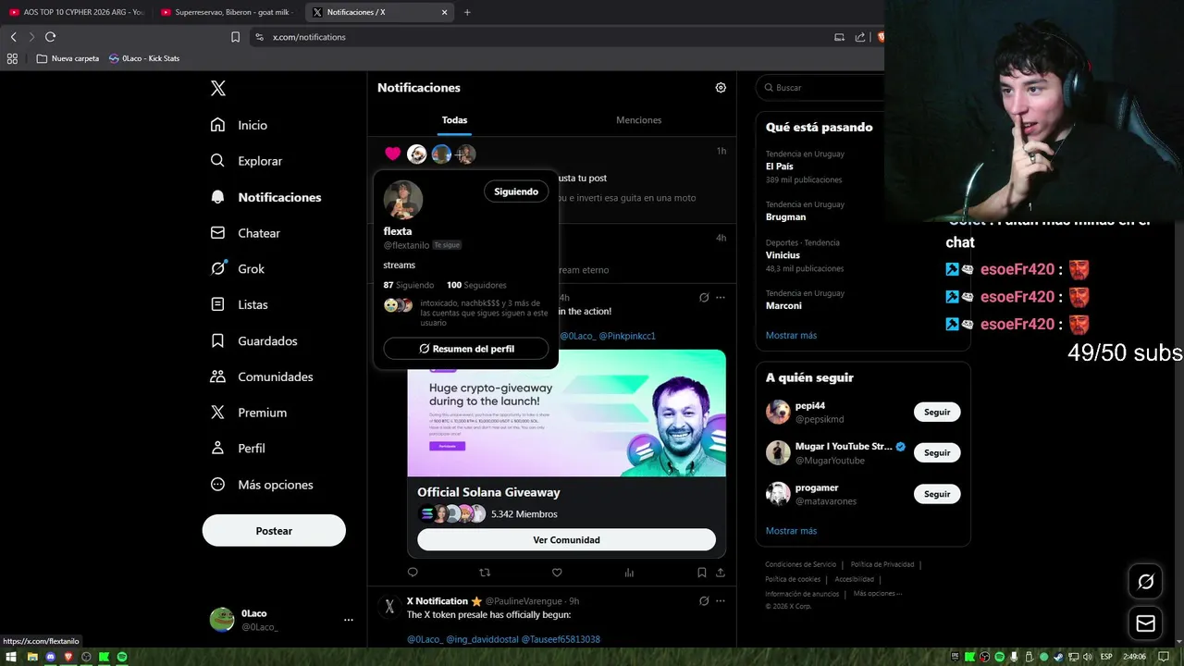The width and height of the screenshot is (1184, 666).
Task: Click Grok icon on Solana Giveaway post
Action: 704,298
